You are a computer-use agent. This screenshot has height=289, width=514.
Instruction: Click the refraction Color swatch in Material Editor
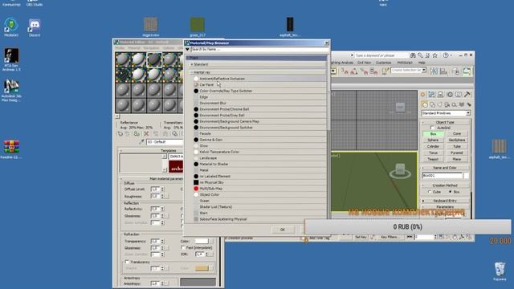202,241
